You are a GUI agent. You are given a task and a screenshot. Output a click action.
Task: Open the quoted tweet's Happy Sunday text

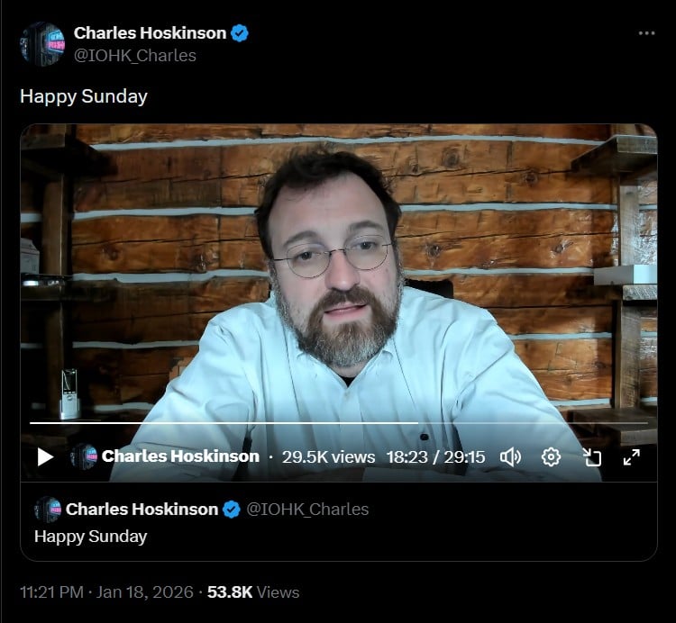click(90, 537)
